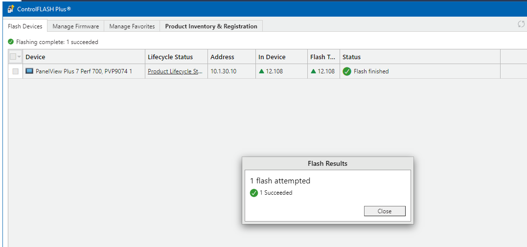Image resolution: width=527 pixels, height=247 pixels.
Task: Click the 1 Succeeded text in dialog
Action: [276, 193]
